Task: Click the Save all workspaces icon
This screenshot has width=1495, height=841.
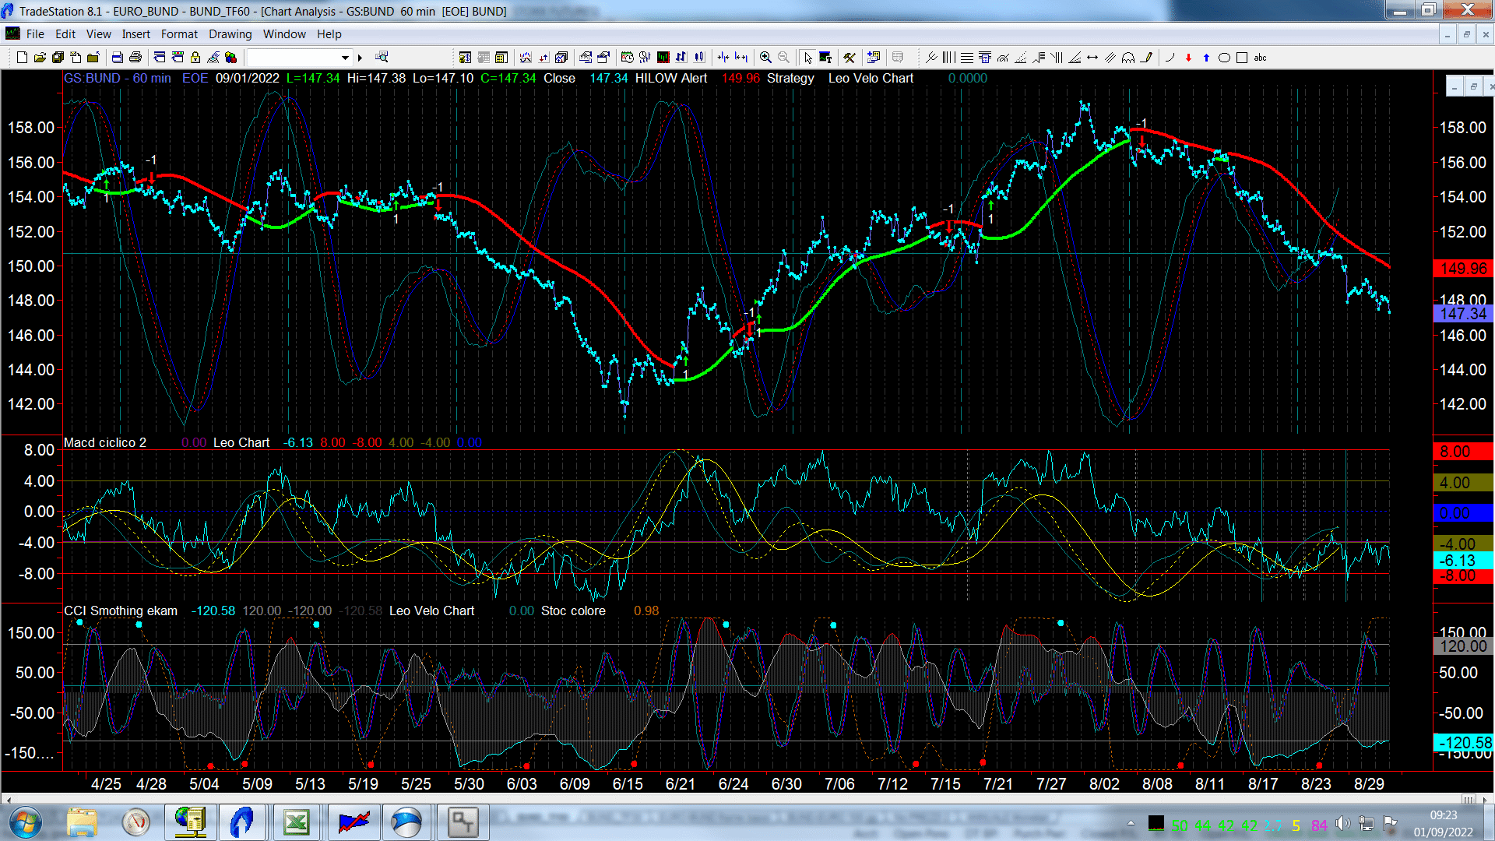Action: click(x=58, y=58)
